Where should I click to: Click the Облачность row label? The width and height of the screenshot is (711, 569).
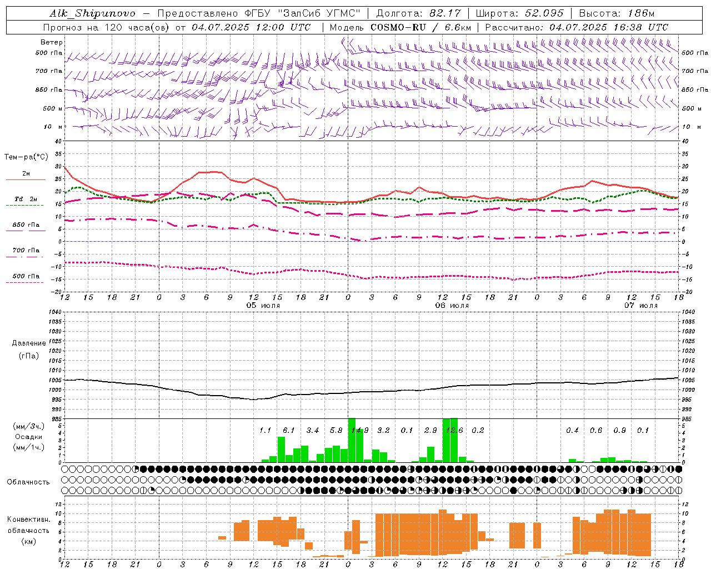pos(28,482)
